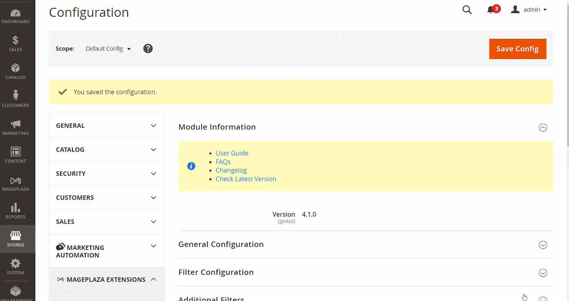Open the User Guide link

point(232,153)
